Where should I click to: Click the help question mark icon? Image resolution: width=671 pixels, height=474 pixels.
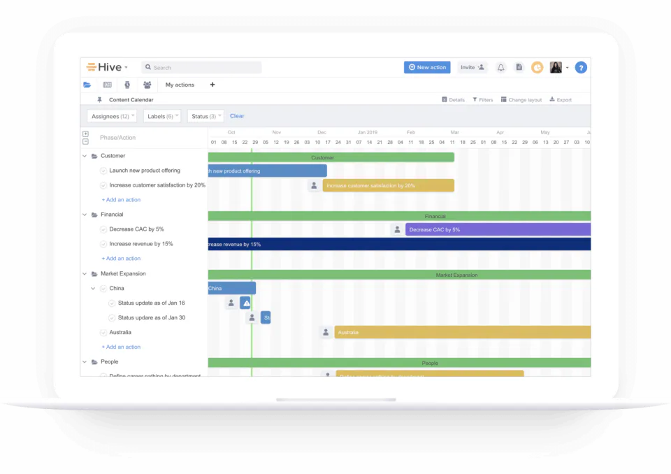(581, 67)
